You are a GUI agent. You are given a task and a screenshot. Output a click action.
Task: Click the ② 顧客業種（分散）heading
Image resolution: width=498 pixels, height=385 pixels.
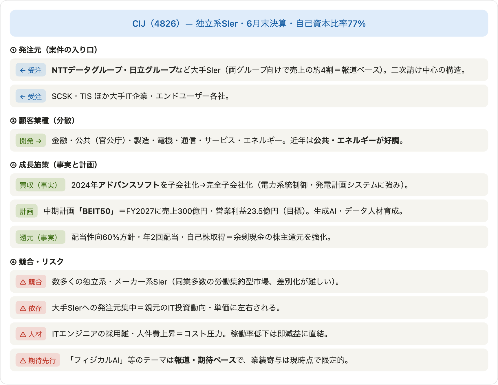43,121
